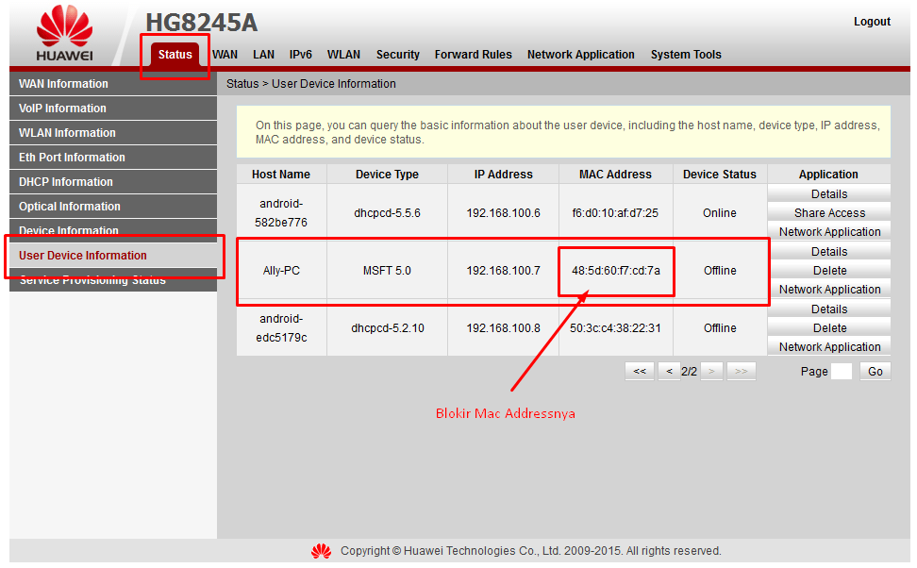Click Details for android-edc5179c device
This screenshot has width=917, height=568.
point(828,309)
